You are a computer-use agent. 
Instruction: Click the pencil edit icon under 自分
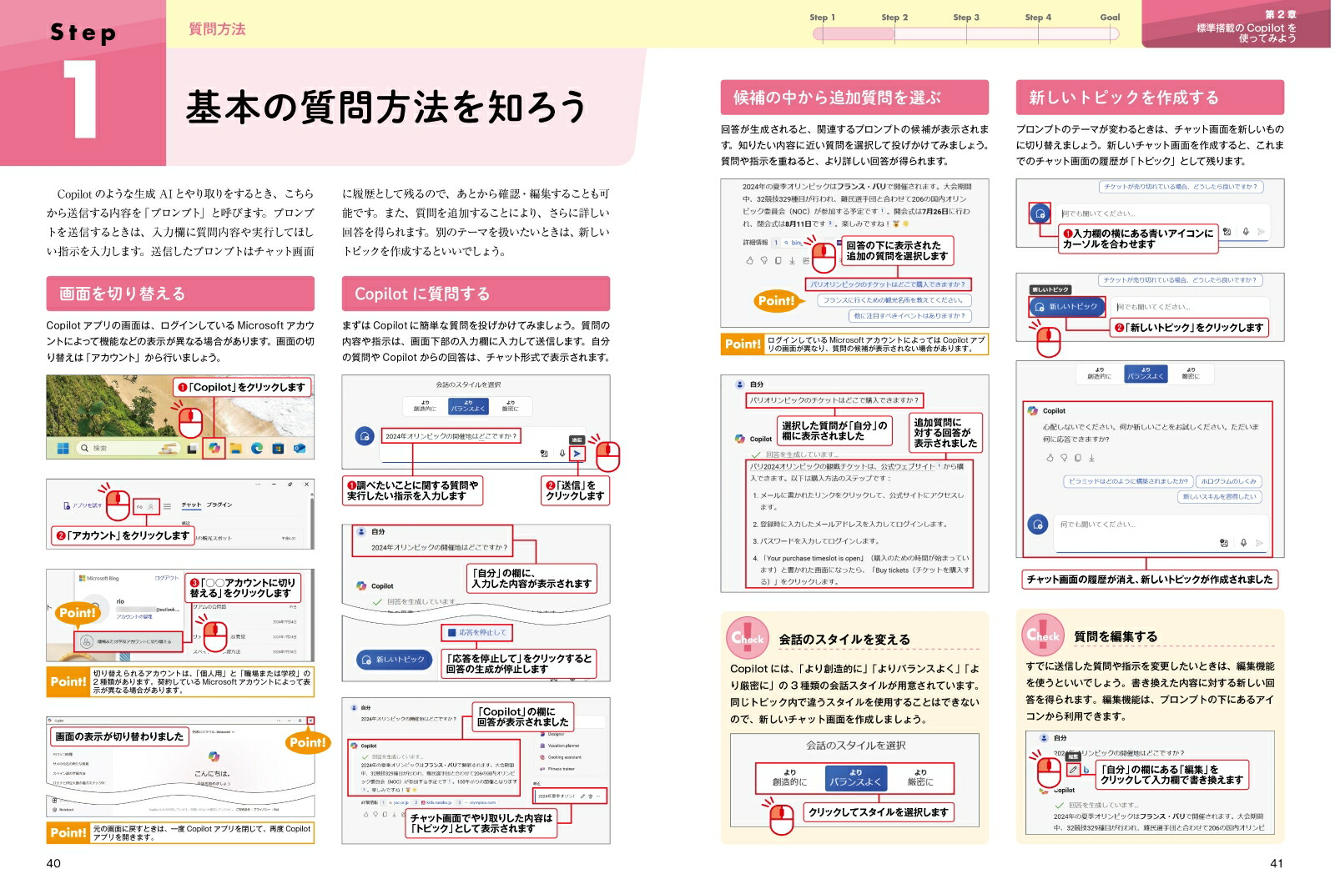coord(1074,770)
